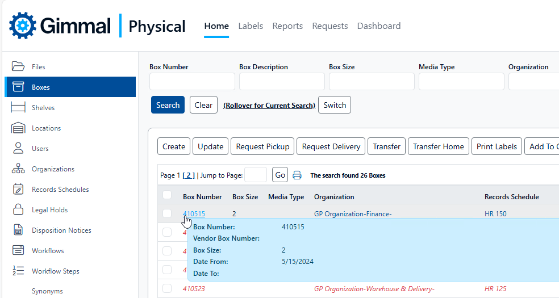Check the box for row 410523
Viewport: 559px width, 298px height.
(167, 288)
